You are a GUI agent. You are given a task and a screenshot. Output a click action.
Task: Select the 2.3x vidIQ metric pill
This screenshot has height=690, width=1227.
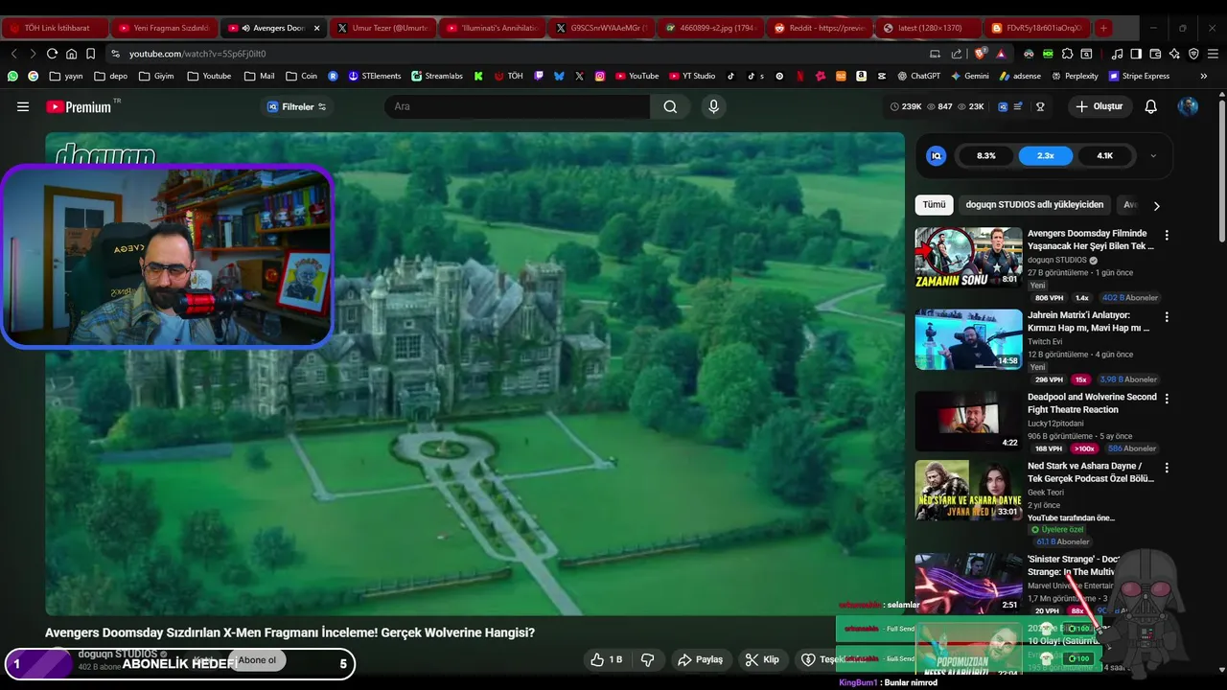click(x=1045, y=155)
